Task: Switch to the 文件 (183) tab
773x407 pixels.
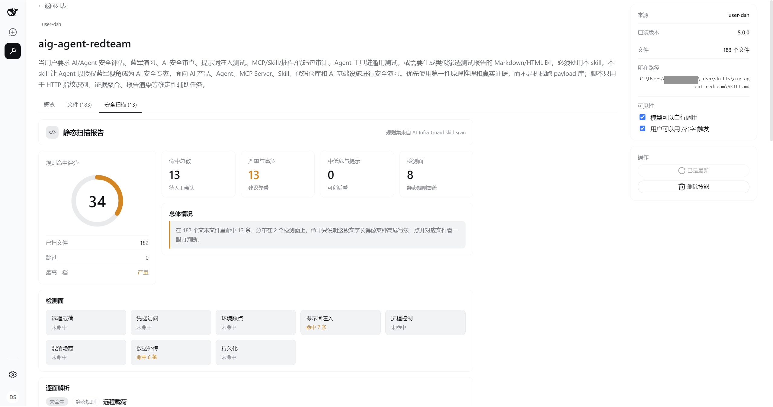Action: click(79, 105)
